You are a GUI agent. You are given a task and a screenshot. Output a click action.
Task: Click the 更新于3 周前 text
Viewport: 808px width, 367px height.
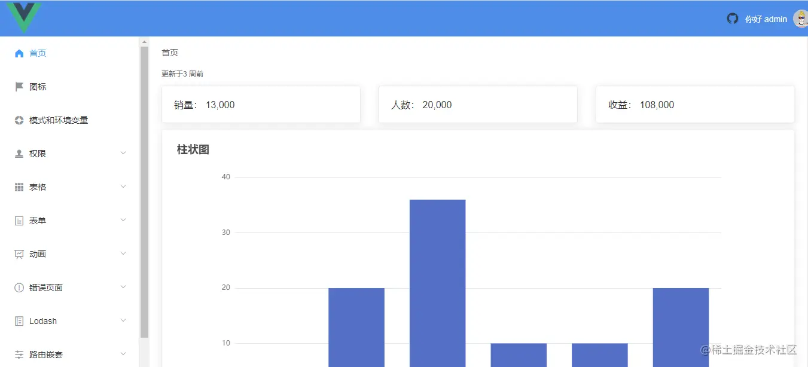pos(182,74)
